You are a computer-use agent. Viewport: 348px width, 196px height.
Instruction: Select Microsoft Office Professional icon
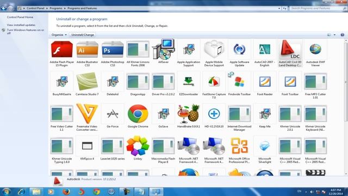pos(239,146)
